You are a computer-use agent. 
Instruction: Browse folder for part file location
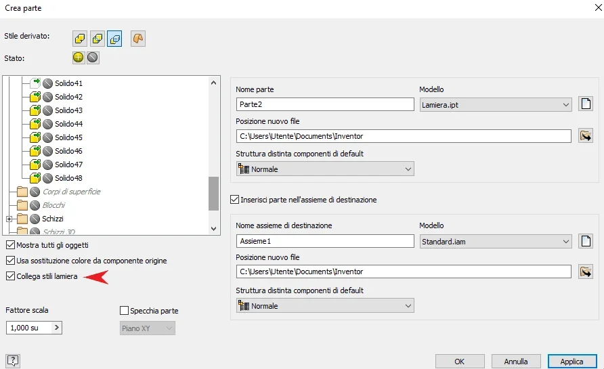click(586, 135)
